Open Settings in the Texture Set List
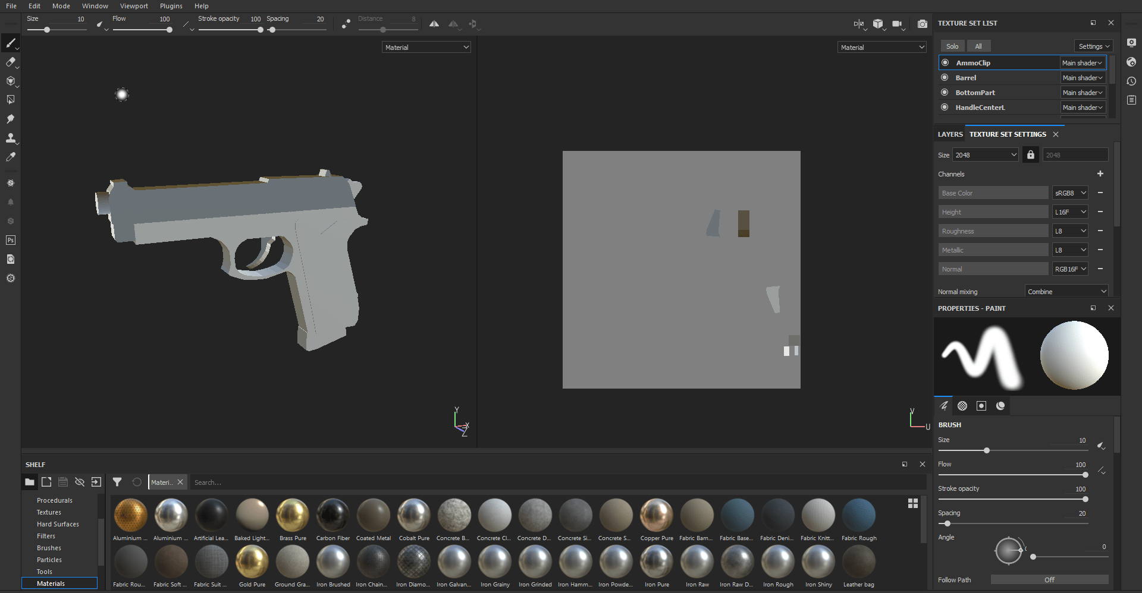1142x593 pixels. [1093, 46]
